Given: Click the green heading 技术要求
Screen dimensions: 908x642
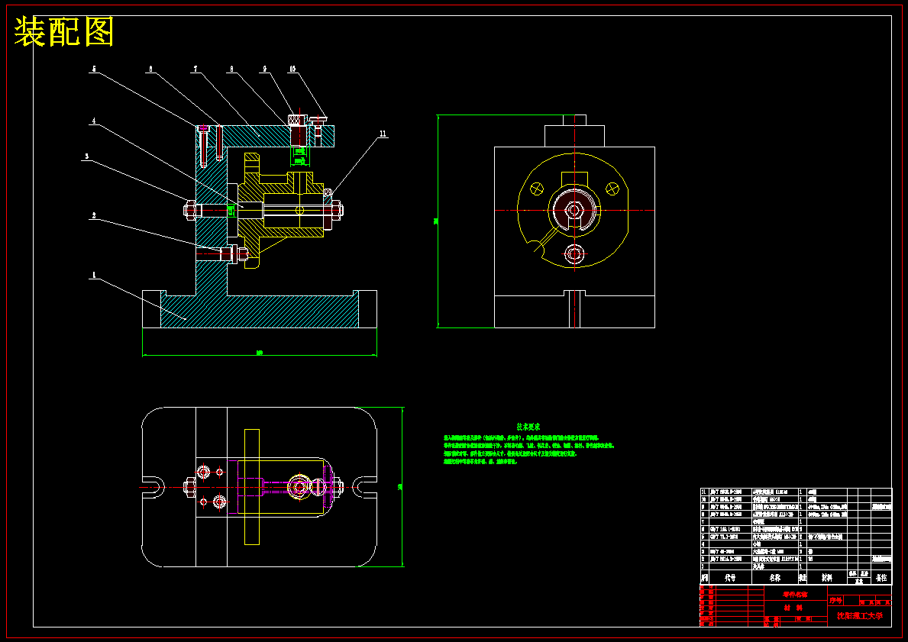Looking at the screenshot, I should (528, 427).
